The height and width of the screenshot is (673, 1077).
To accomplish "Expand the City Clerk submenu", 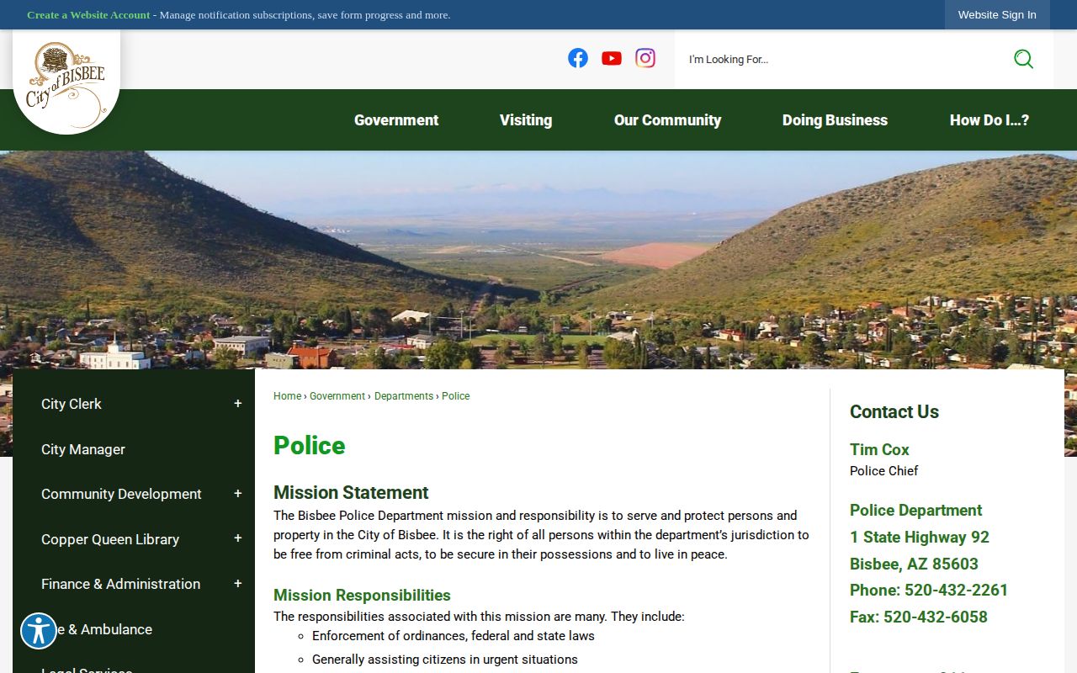I will tap(238, 404).
